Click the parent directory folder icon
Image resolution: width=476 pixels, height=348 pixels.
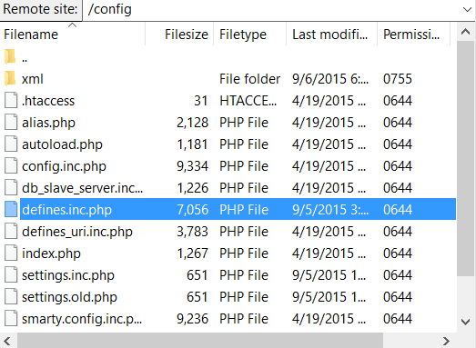click(x=10, y=57)
